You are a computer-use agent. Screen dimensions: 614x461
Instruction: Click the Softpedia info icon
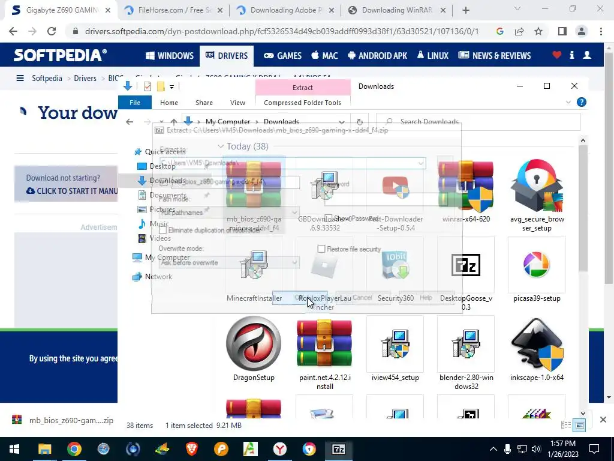571,55
